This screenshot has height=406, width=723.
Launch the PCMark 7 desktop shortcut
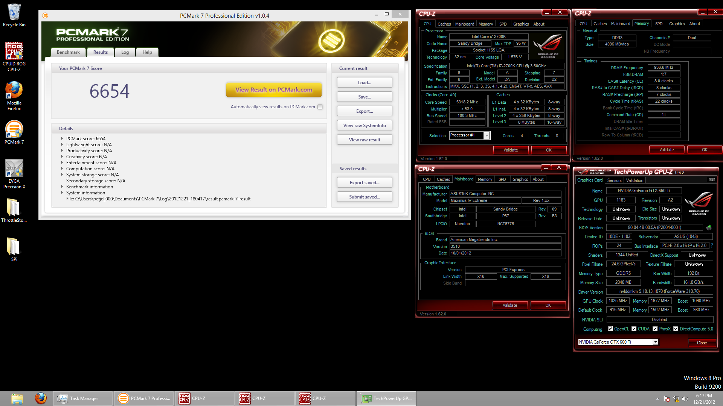14,132
